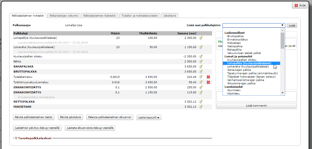Pick Vakuutuksen alaiset palkat option

(x=244, y=53)
